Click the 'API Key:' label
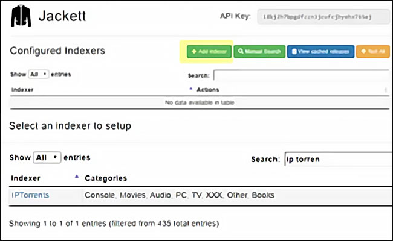Screen dimensions: 393x241 [235, 16]
